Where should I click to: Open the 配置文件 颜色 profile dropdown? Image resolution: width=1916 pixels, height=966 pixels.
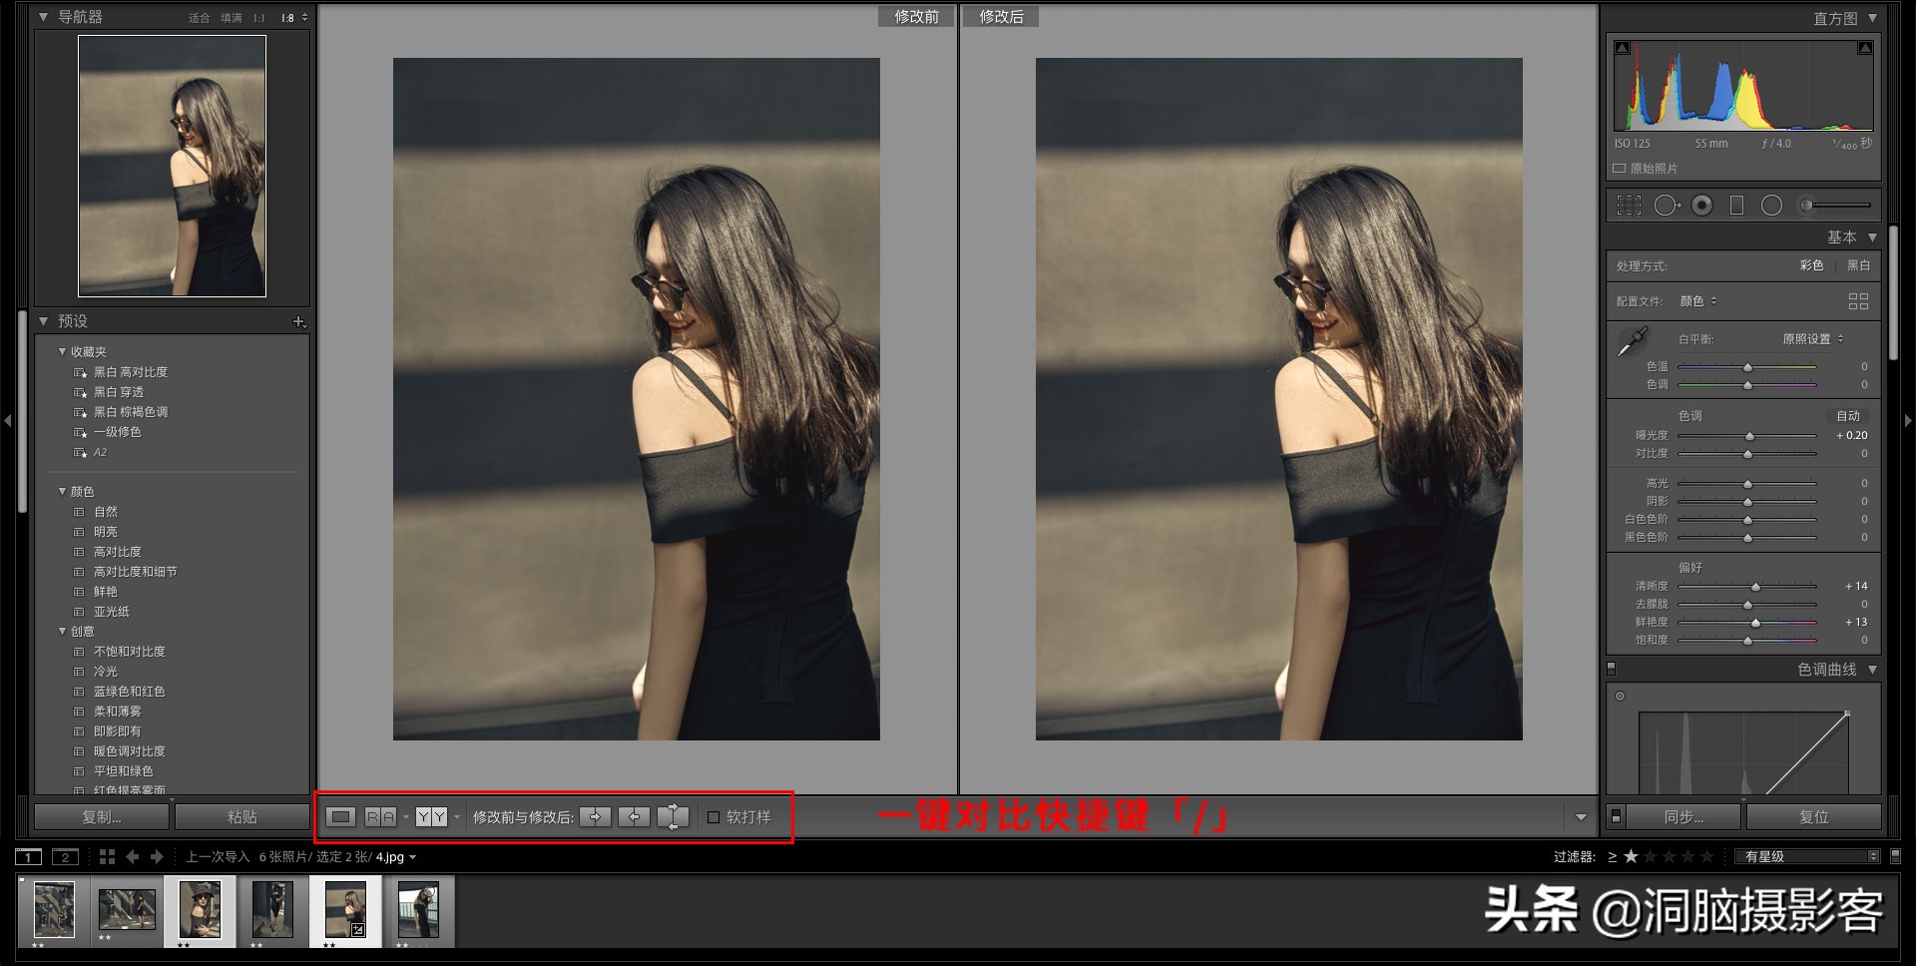tap(1698, 301)
